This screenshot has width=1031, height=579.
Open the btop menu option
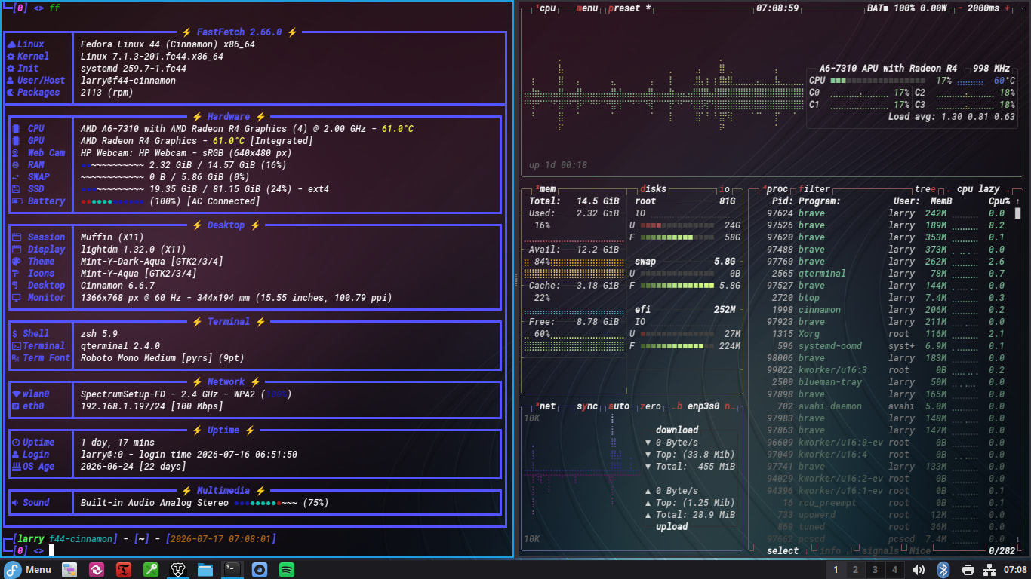(587, 8)
